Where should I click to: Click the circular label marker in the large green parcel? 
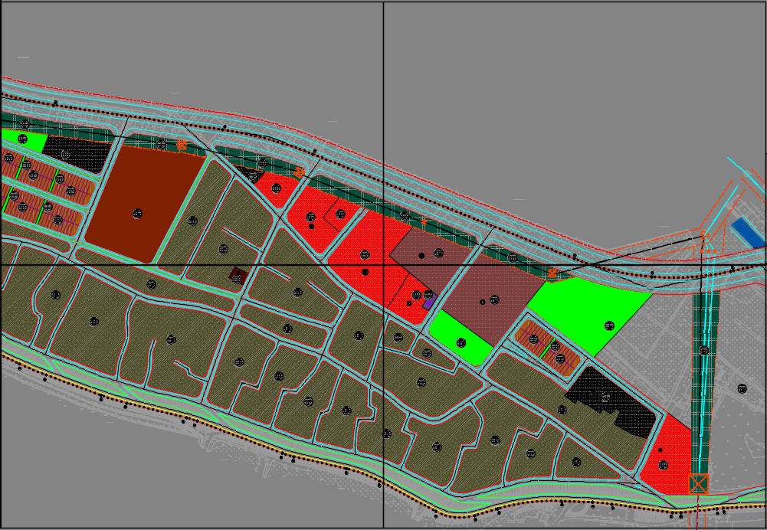click(x=609, y=326)
